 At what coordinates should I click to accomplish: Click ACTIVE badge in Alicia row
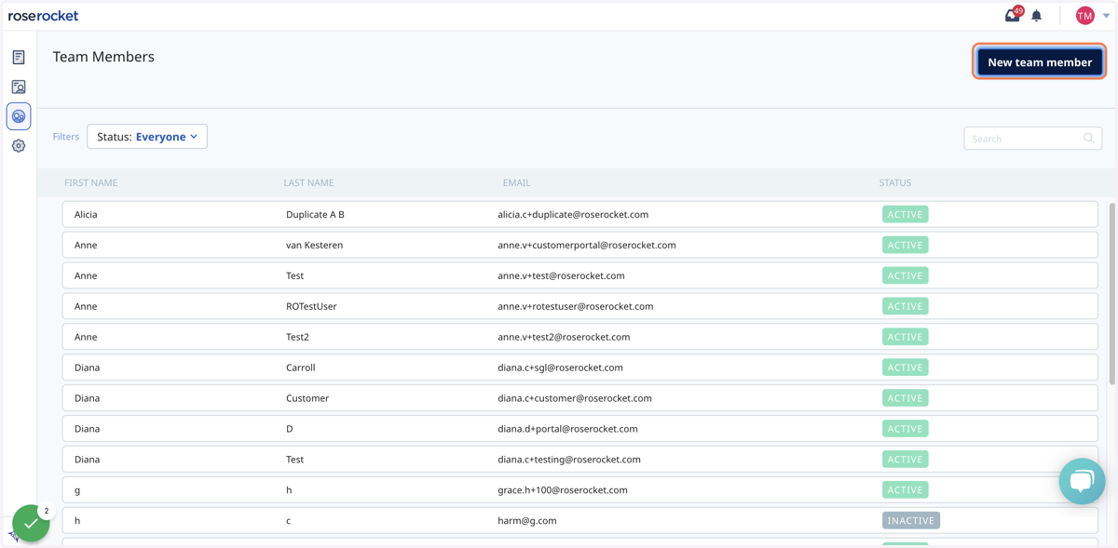pyautogui.click(x=905, y=214)
